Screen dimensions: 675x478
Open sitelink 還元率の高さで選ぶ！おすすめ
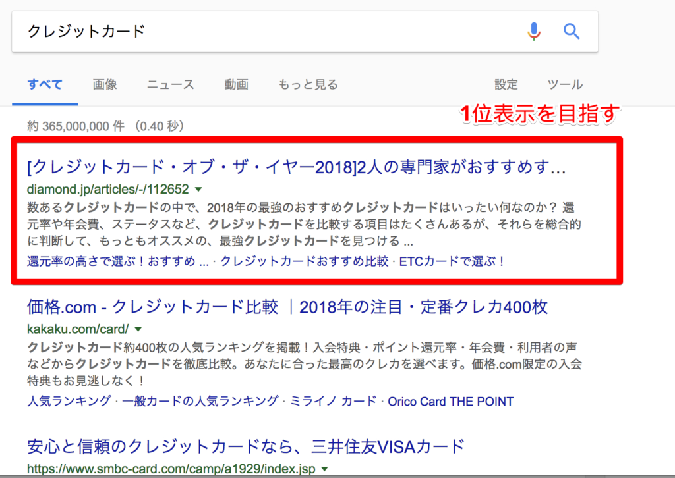coord(117,261)
